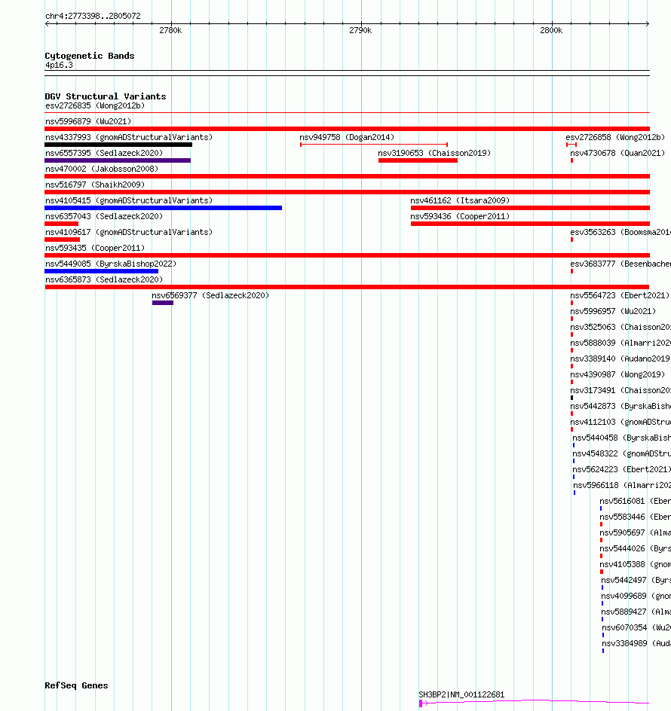Screen dimensions: 671x711
Task: Click esv3683777 Besenbacher variant label
Action: point(620,264)
